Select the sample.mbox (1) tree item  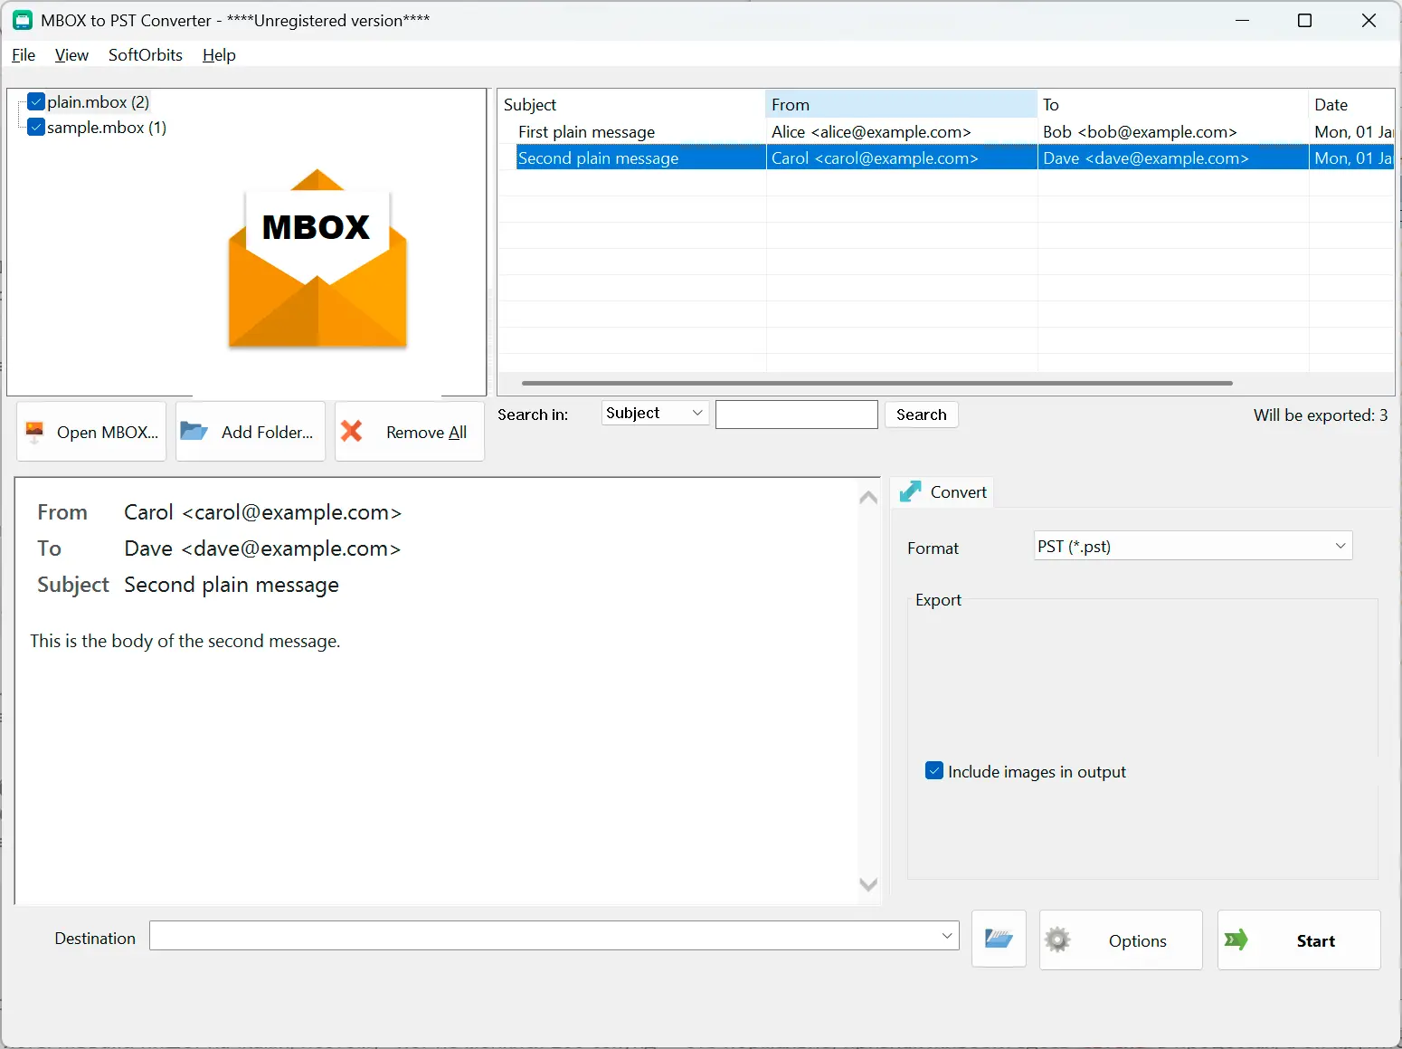[x=107, y=127]
